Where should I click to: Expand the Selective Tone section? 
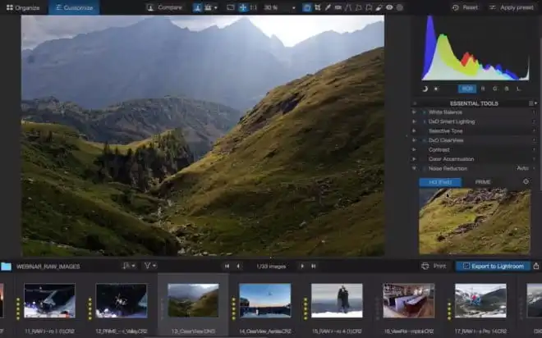click(x=414, y=130)
